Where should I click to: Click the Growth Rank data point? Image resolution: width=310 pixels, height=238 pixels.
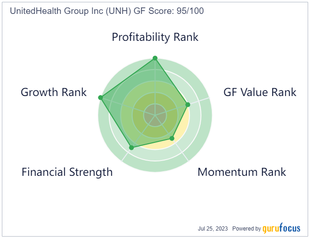(x=101, y=97)
